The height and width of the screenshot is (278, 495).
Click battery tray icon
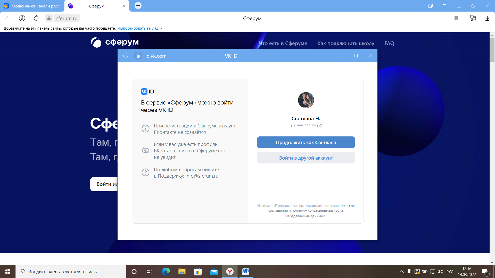pyautogui.click(x=425, y=272)
